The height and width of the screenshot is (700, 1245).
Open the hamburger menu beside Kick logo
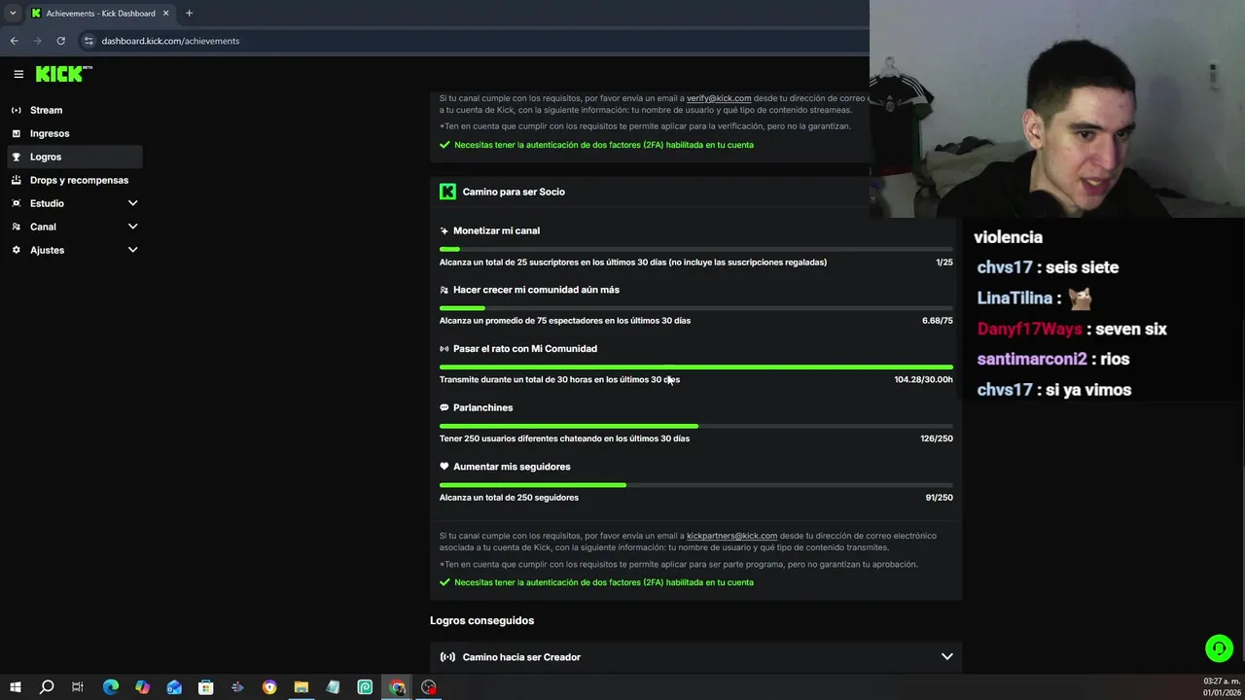pyautogui.click(x=18, y=74)
